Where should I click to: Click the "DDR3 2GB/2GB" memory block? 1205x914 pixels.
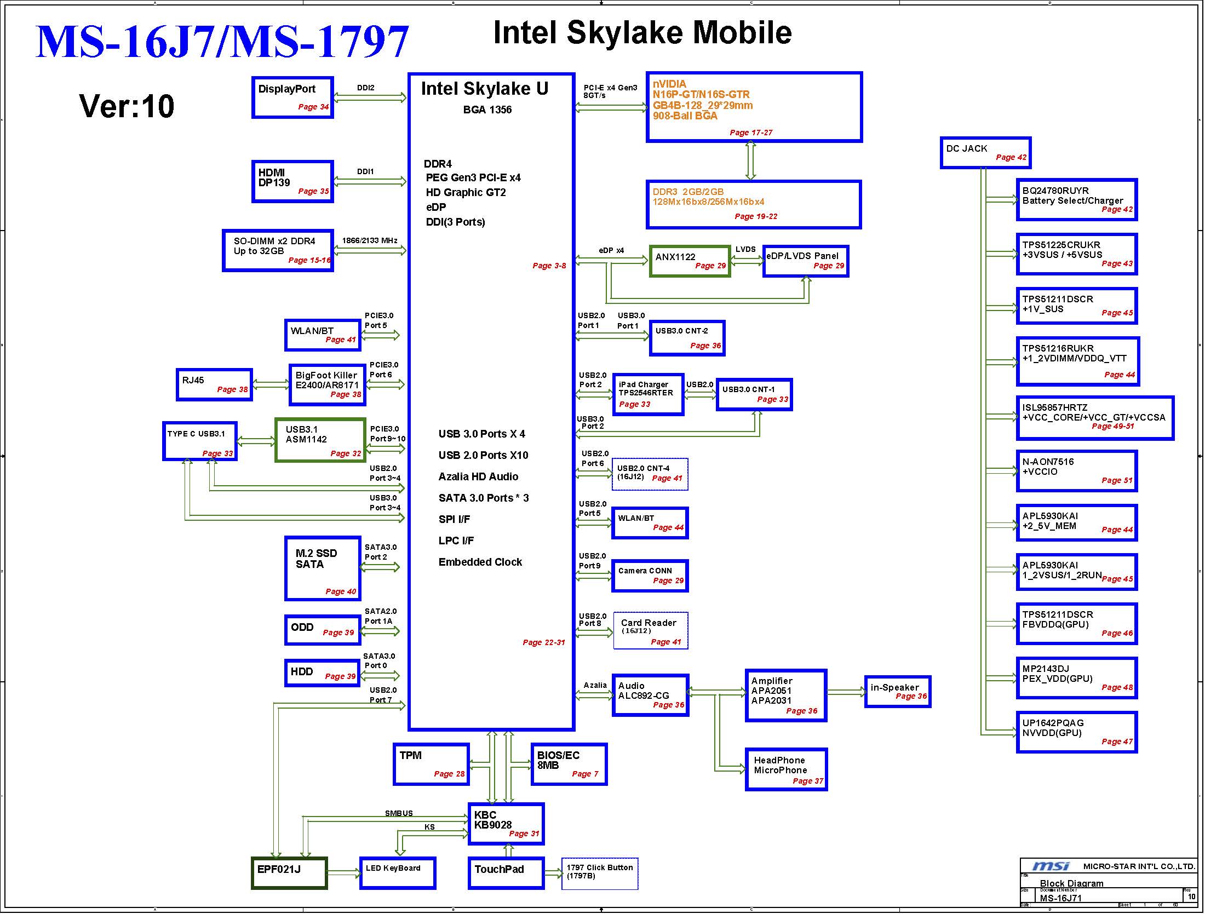[754, 204]
